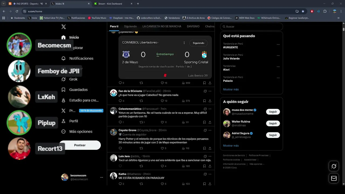Open Grok explain on Fan de la SCeleste post
345x194 pixels.
click(205, 91)
